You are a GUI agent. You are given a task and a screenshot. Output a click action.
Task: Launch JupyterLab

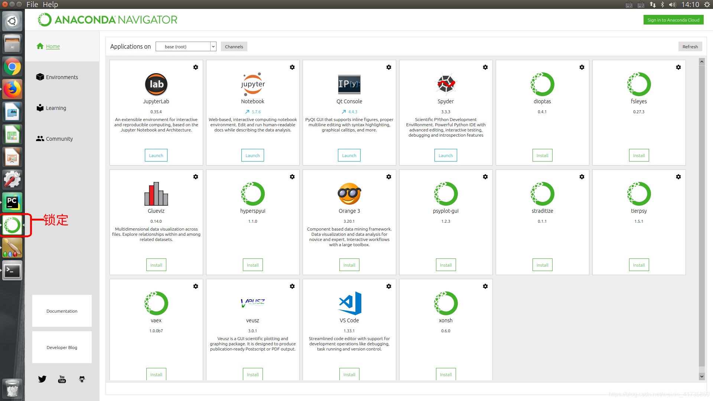click(x=156, y=155)
